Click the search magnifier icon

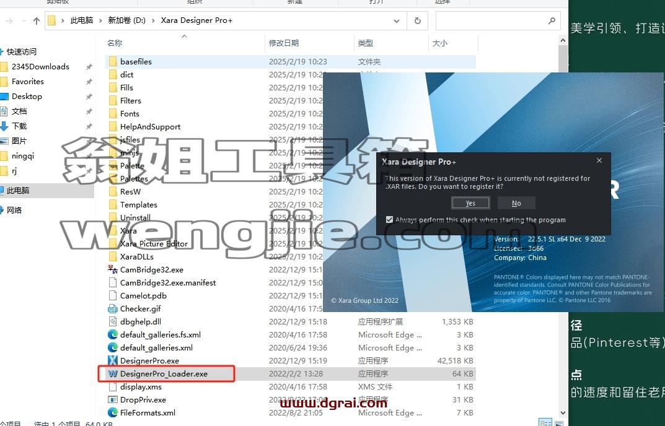tap(552, 20)
